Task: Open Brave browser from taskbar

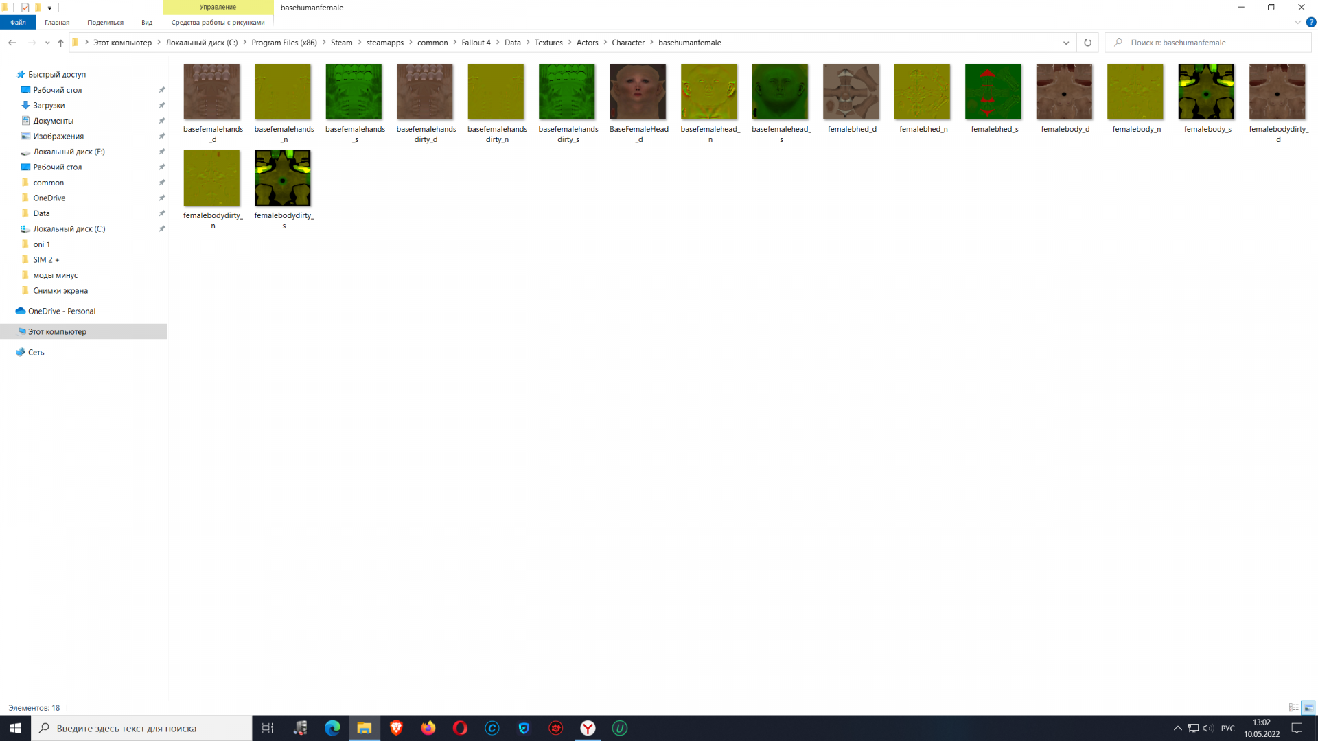Action: 396,728
